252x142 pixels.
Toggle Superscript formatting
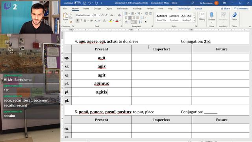[x=99, y=21]
